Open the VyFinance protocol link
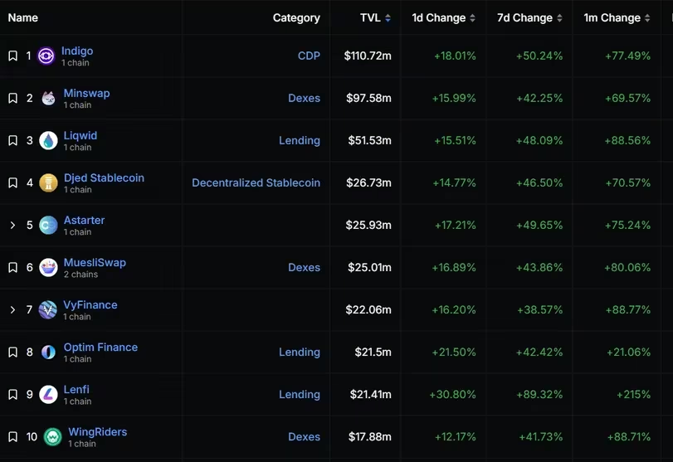 pyautogui.click(x=90, y=305)
